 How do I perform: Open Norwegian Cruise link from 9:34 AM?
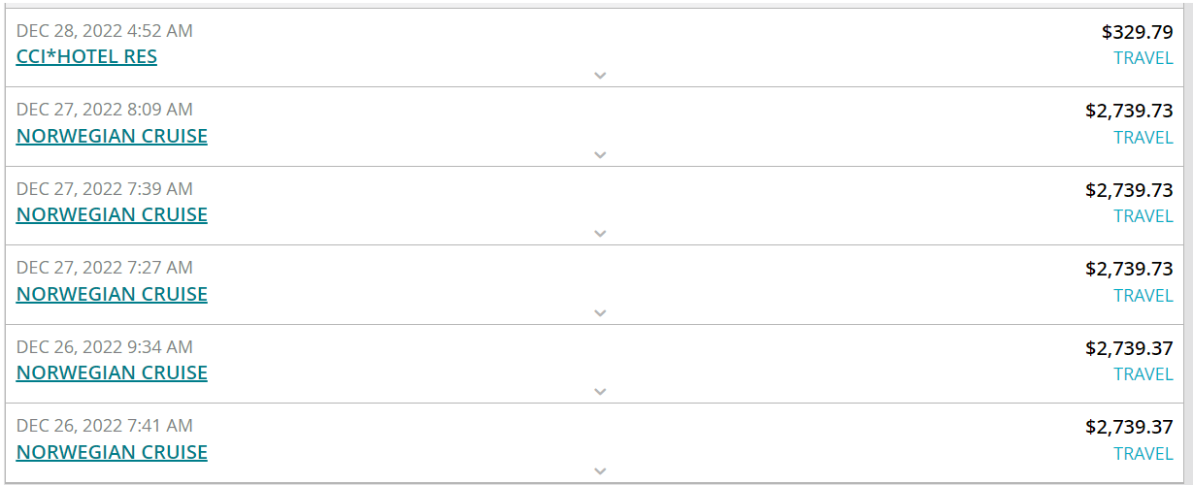pyautogui.click(x=112, y=372)
